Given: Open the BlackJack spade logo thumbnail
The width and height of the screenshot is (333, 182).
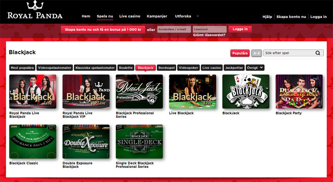Looking at the screenshot, I should click(x=246, y=92).
